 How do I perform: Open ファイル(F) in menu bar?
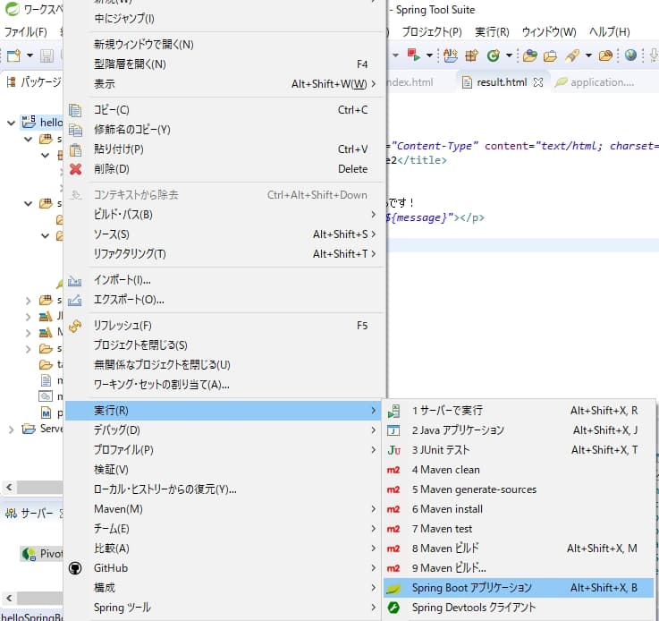tap(26, 32)
